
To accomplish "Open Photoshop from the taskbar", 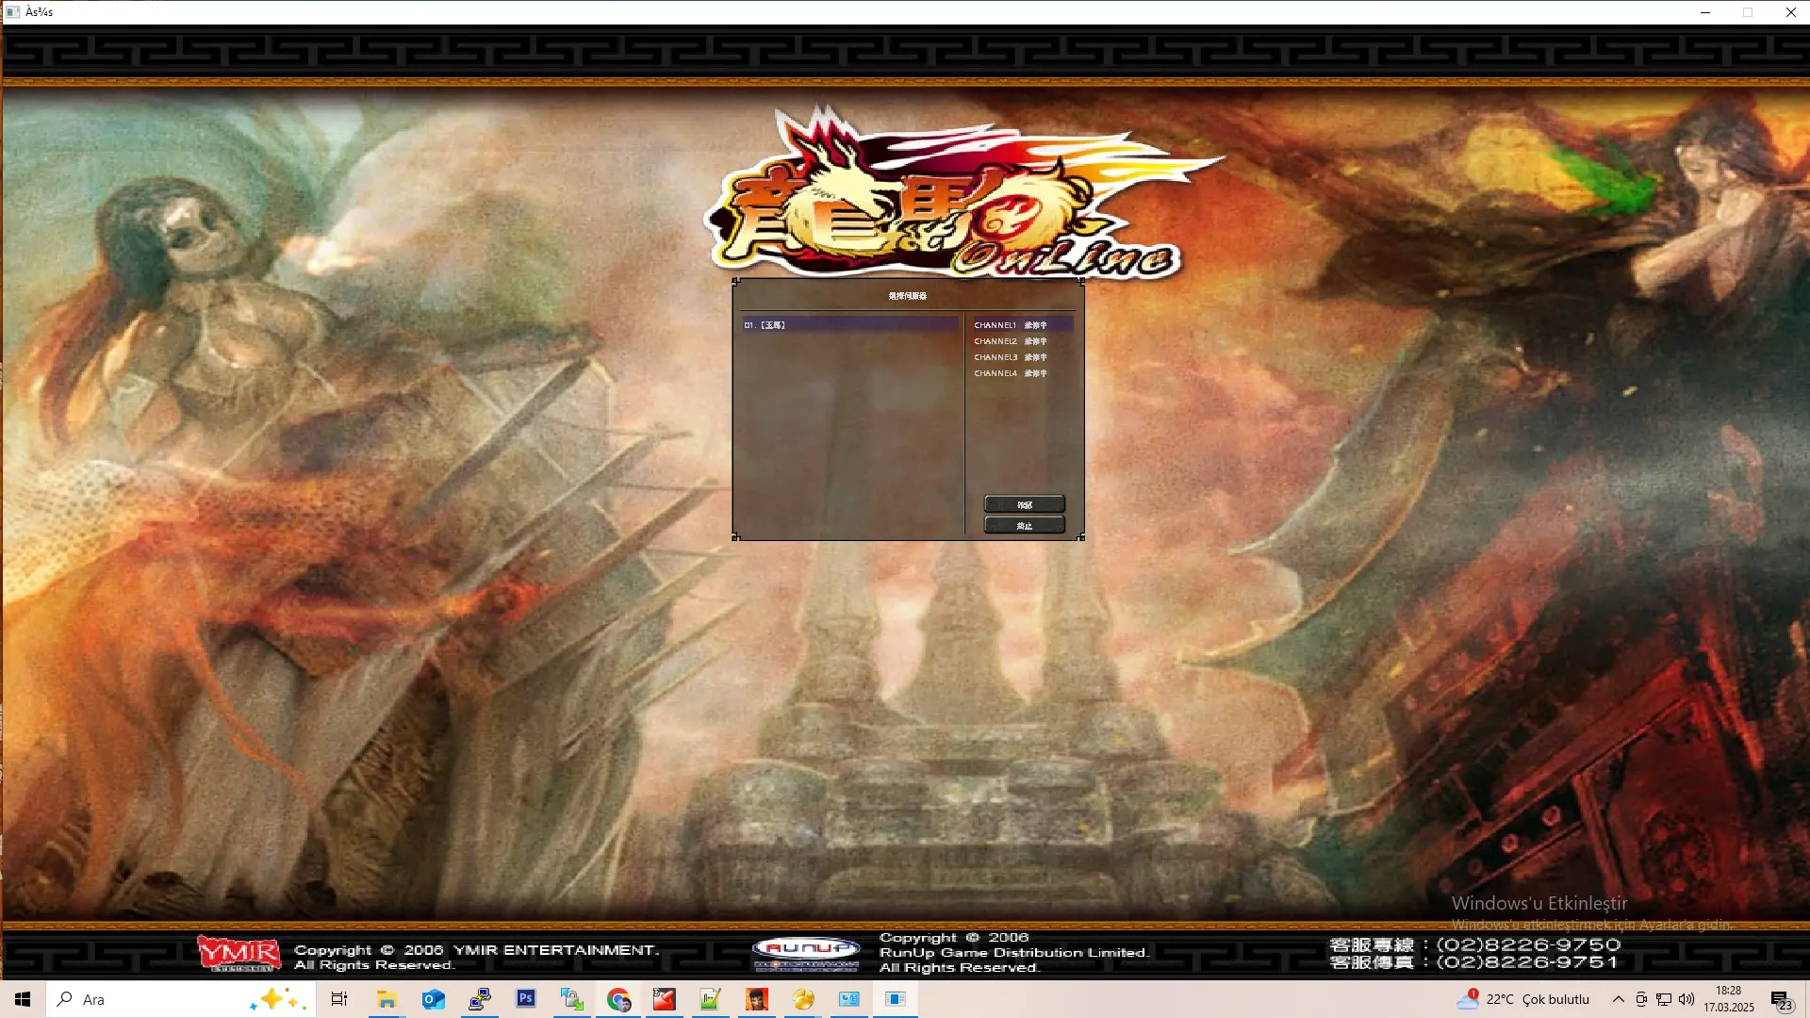I will click(x=526, y=999).
